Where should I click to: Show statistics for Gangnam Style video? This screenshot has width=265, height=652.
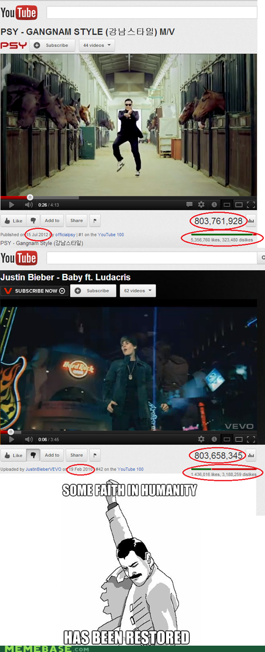tap(252, 221)
